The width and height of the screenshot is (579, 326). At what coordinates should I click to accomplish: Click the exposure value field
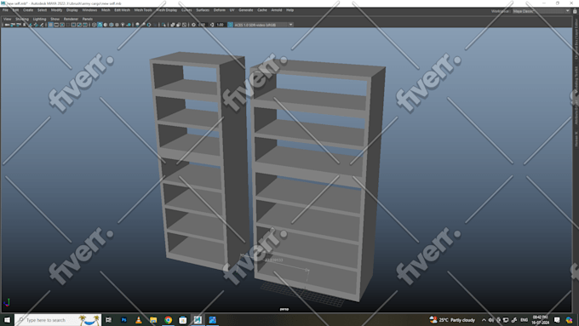point(202,25)
